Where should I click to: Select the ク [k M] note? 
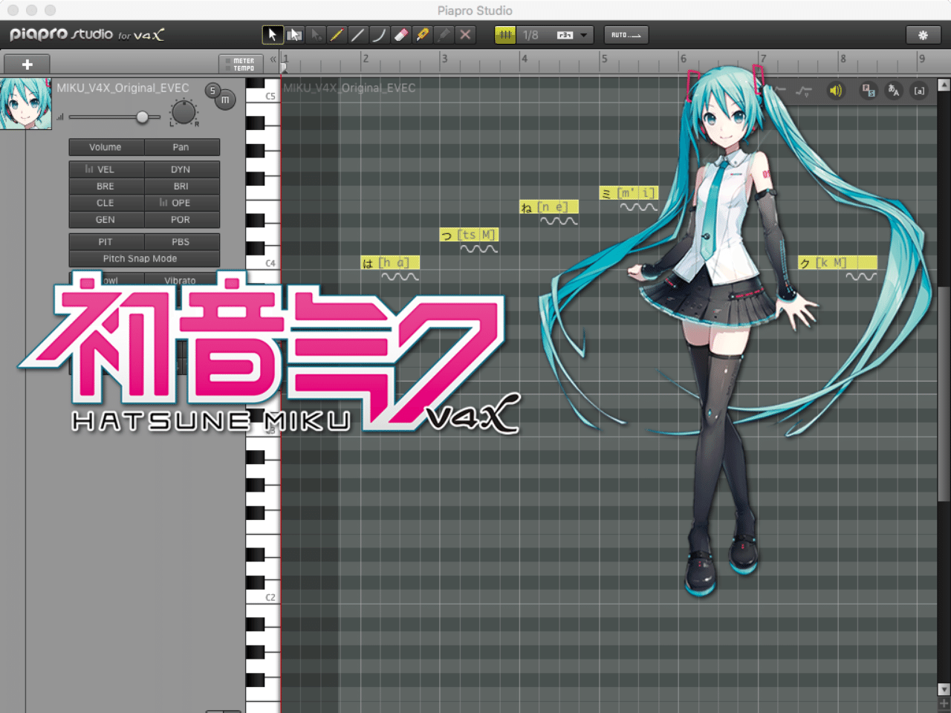(x=837, y=263)
